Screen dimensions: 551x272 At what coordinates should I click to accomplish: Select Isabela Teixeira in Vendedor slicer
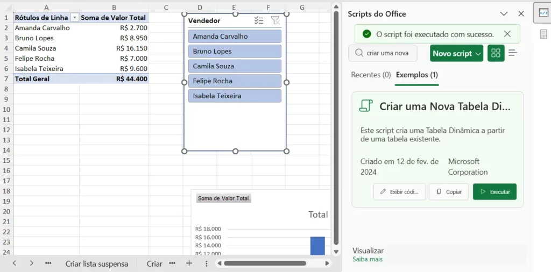pos(235,96)
